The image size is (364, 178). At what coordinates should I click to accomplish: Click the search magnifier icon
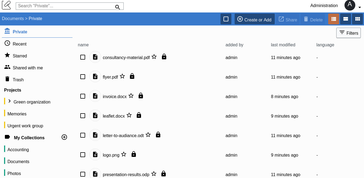[117, 7]
